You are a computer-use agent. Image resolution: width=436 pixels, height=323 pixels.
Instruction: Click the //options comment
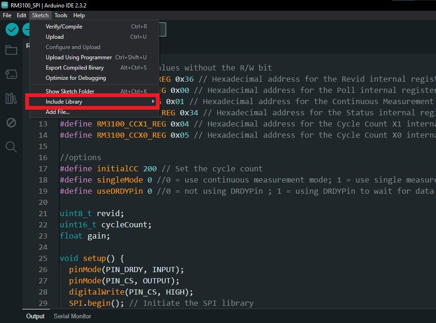(80, 158)
